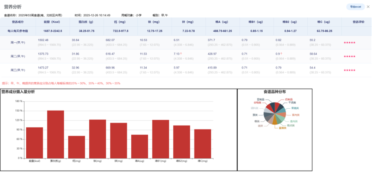Viewport: 372px width, 172px height.
Task: Click the 导出excel export button
Action: (x=355, y=7)
